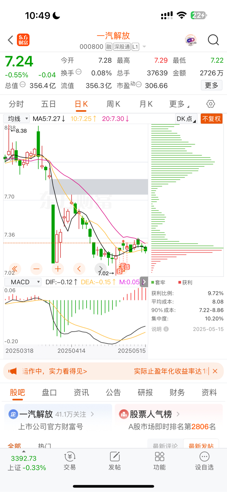Tap the megaphone announcement icon
Screen dimensions: 227x492
click(12, 371)
